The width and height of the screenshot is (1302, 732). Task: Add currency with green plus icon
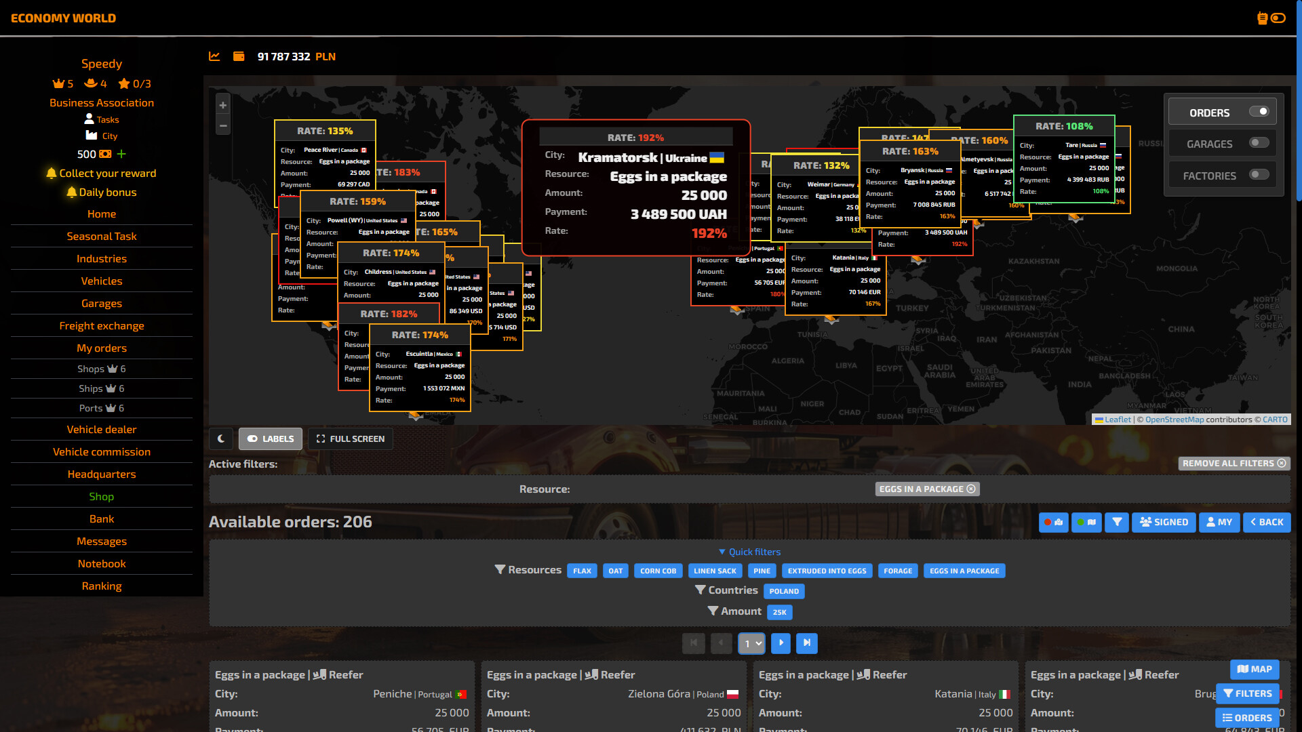(x=121, y=154)
